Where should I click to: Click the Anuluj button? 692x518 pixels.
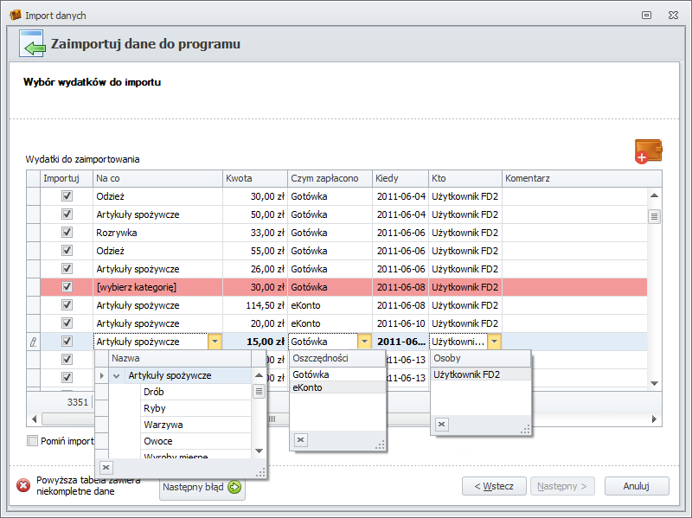636,486
